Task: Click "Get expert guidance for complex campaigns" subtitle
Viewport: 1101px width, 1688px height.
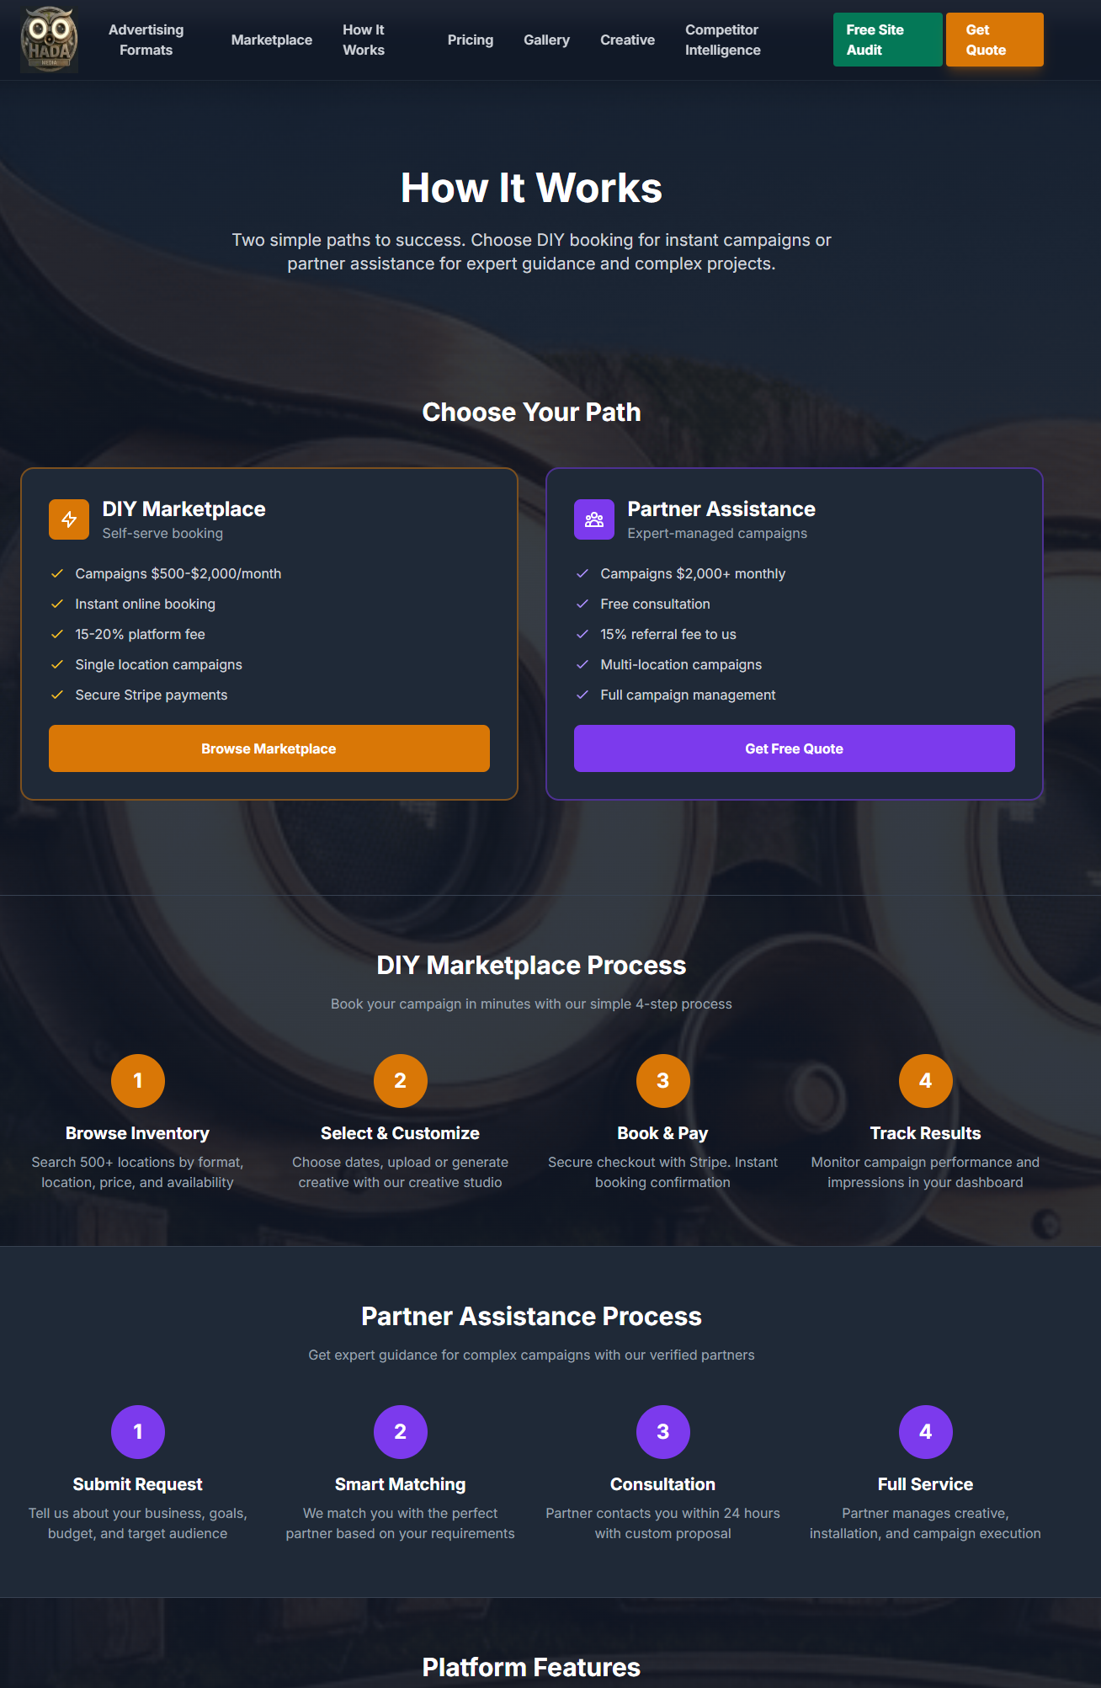Action: point(532,1355)
